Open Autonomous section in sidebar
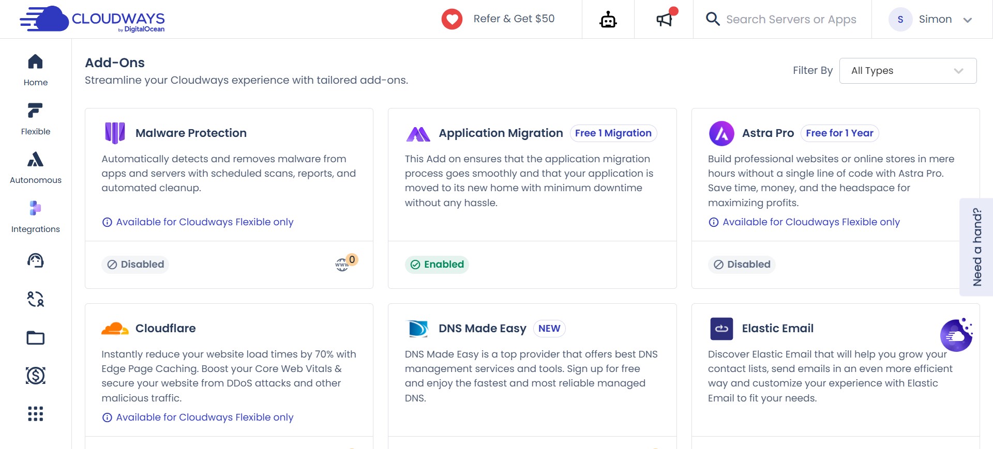Image resolution: width=993 pixels, height=449 pixels. [x=36, y=168]
